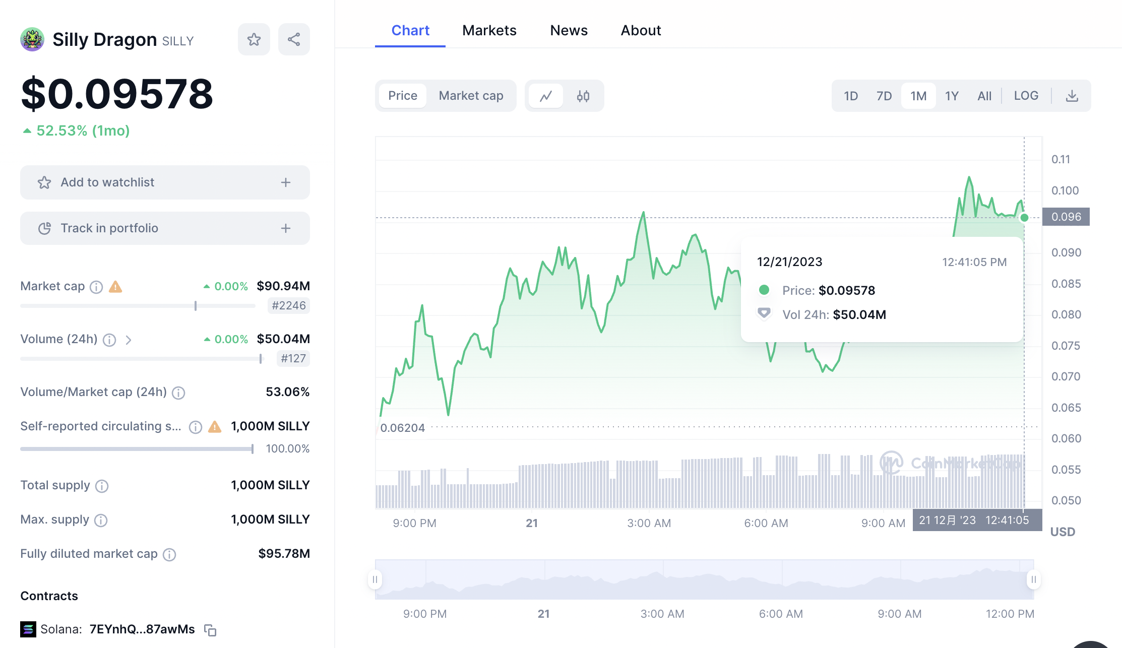Click the $90.94M market cap value
Viewport: 1122px width, 648px height.
(283, 286)
